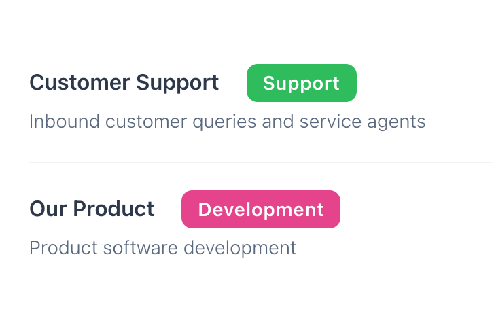
Task: Open the Our Product title
Action: 92,209
